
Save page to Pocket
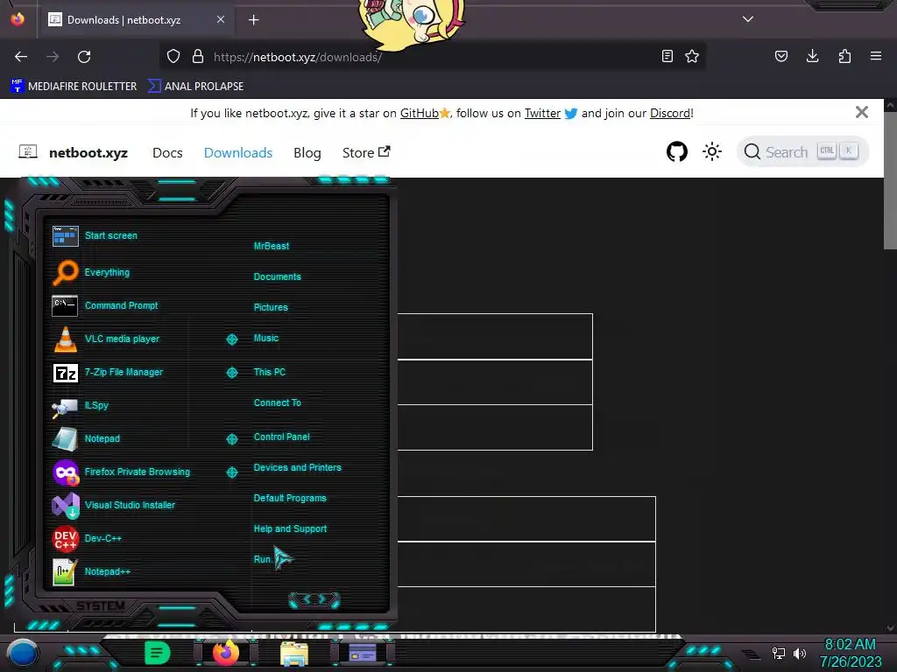pyautogui.click(x=780, y=56)
